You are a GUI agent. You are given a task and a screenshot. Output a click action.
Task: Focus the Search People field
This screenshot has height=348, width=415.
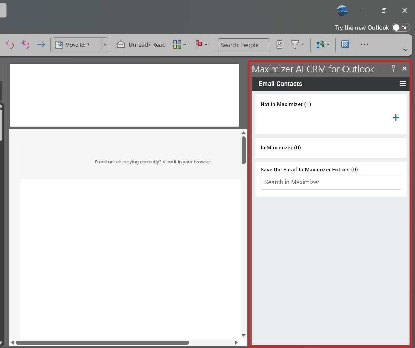pos(244,45)
